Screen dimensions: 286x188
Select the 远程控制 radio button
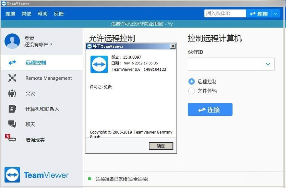pos(192,81)
